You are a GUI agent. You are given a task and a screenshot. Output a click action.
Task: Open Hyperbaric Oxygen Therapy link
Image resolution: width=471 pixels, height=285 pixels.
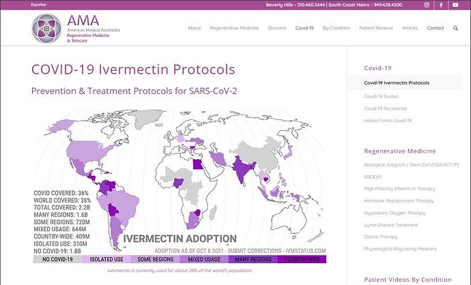coord(395,213)
